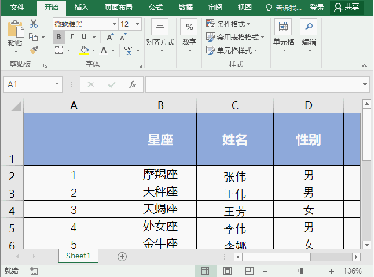Expand the font size 12 dropdown

click(137, 24)
